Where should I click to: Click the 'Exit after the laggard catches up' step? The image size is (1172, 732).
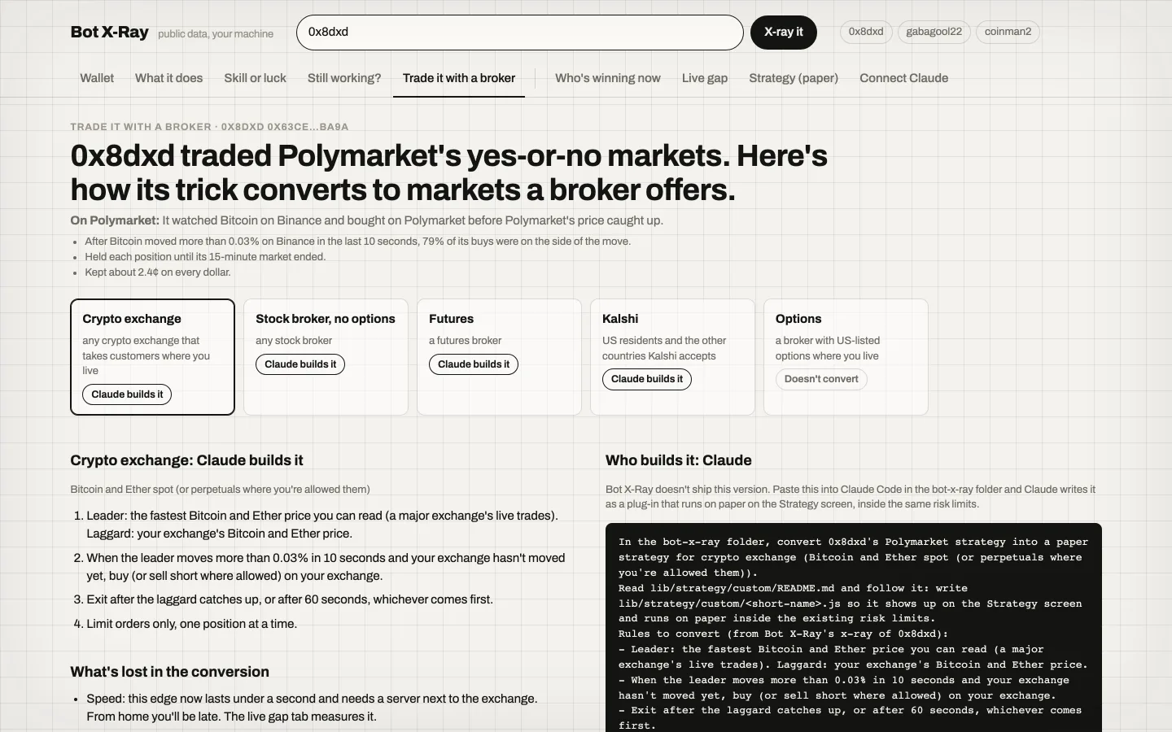290,599
